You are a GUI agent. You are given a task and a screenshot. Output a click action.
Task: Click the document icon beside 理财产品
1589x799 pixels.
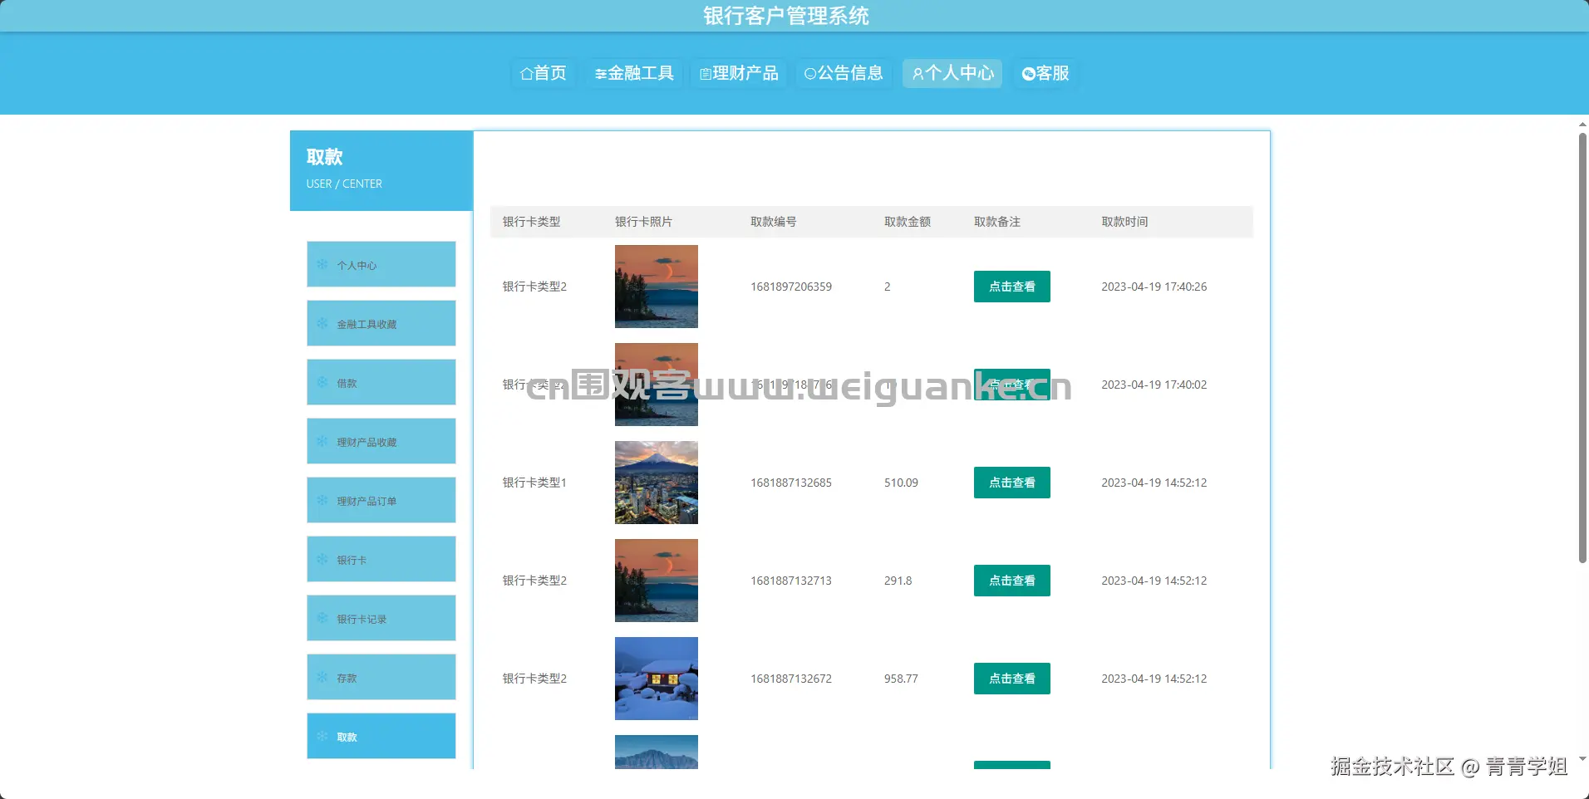click(x=706, y=75)
